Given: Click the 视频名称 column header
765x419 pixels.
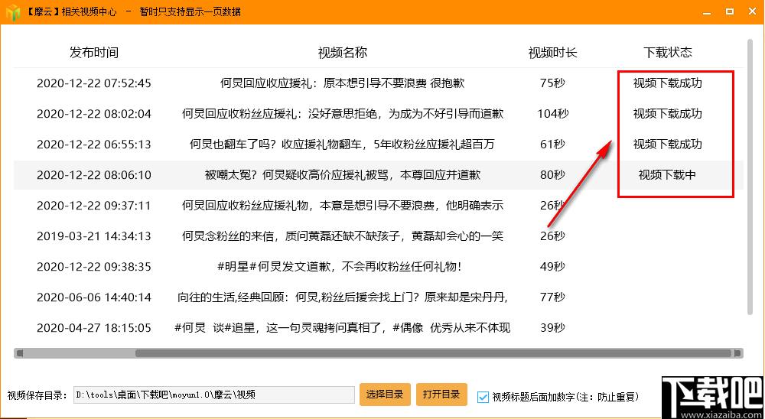Looking at the screenshot, I should tap(343, 53).
